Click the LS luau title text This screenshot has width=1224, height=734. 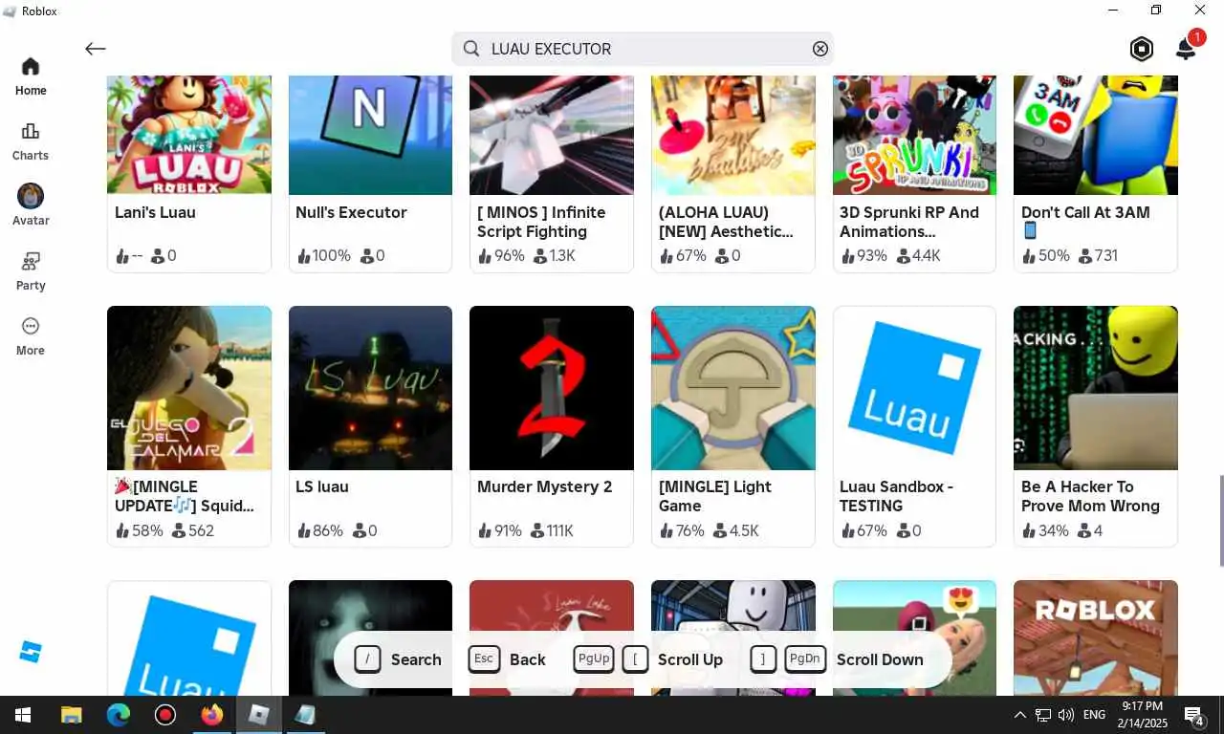[x=322, y=486]
